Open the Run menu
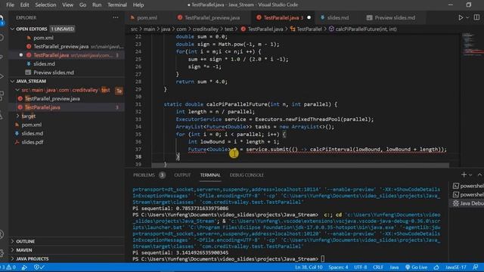Viewport: 484px width, 272px height. pyautogui.click(x=97, y=5)
